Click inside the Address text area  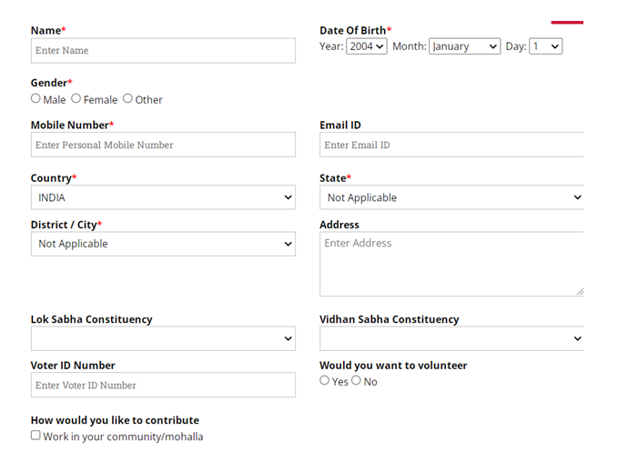pos(451,264)
